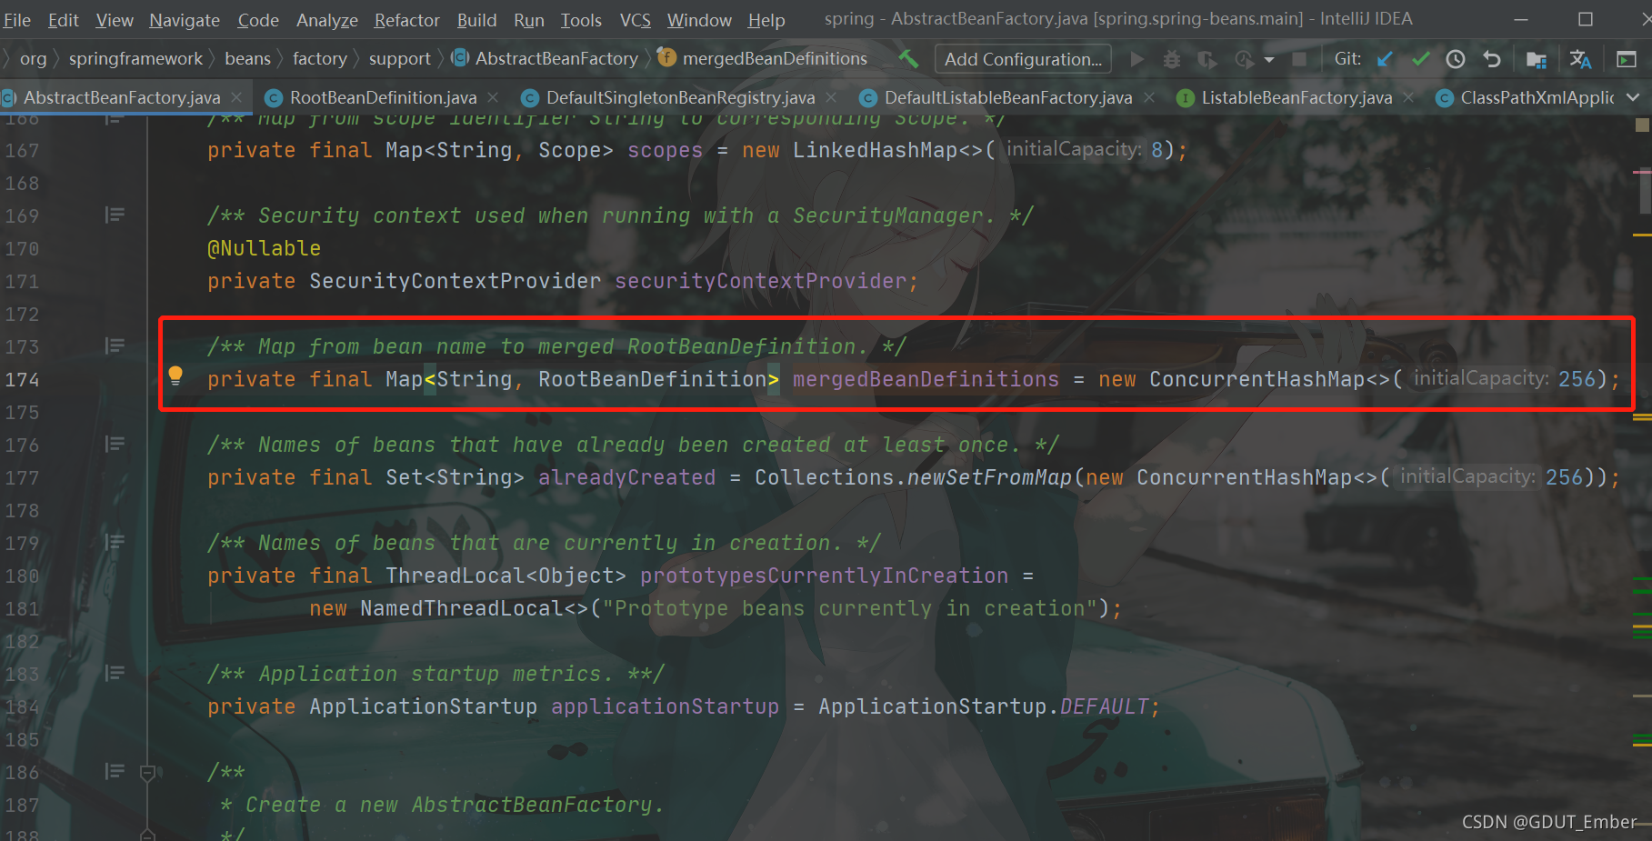Open Project Structure folder icon

point(1537,59)
